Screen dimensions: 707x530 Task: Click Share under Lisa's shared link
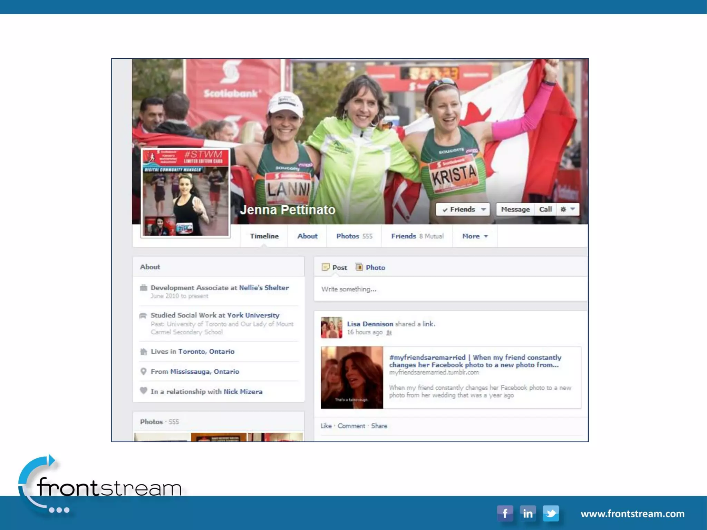(x=379, y=426)
